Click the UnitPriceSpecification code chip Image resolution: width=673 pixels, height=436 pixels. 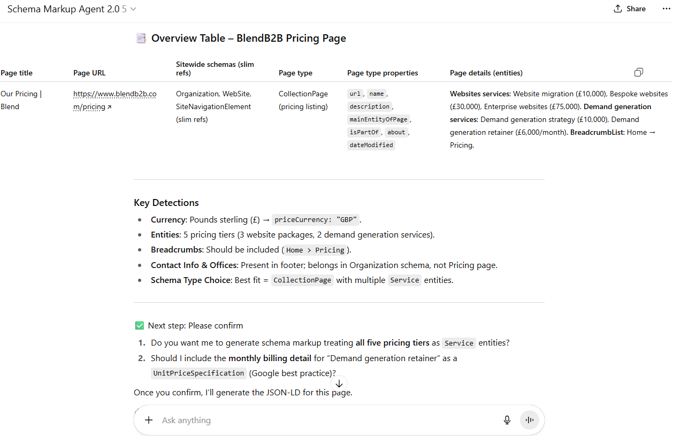click(x=198, y=373)
